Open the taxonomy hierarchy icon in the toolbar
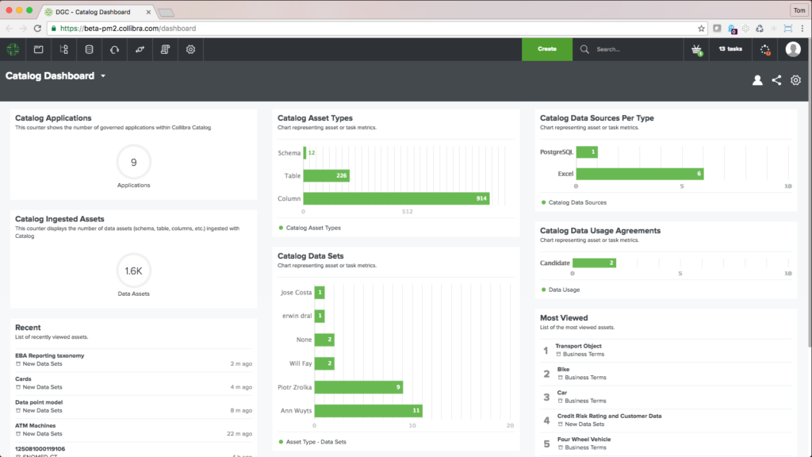 pyautogui.click(x=63, y=48)
